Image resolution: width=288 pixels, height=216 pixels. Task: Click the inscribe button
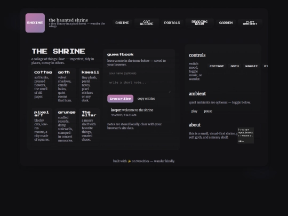121,99
